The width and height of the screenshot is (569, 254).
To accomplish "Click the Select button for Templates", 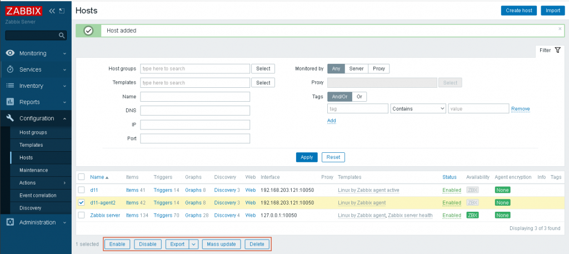I will 263,83.
